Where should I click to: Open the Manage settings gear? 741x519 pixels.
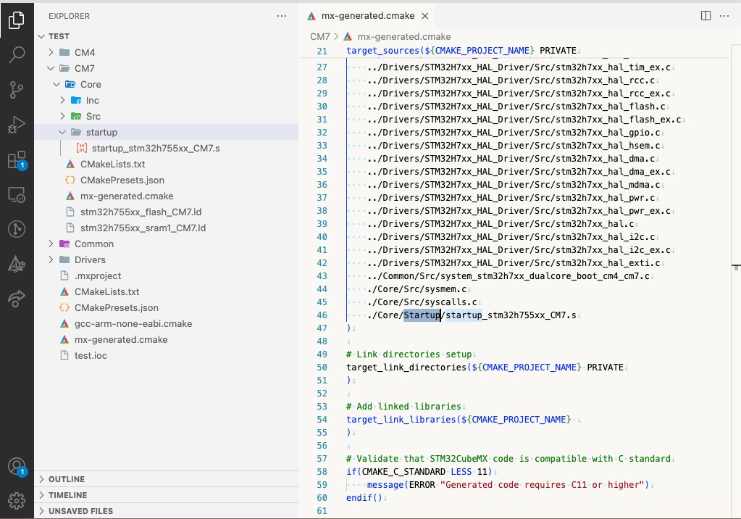[17, 500]
